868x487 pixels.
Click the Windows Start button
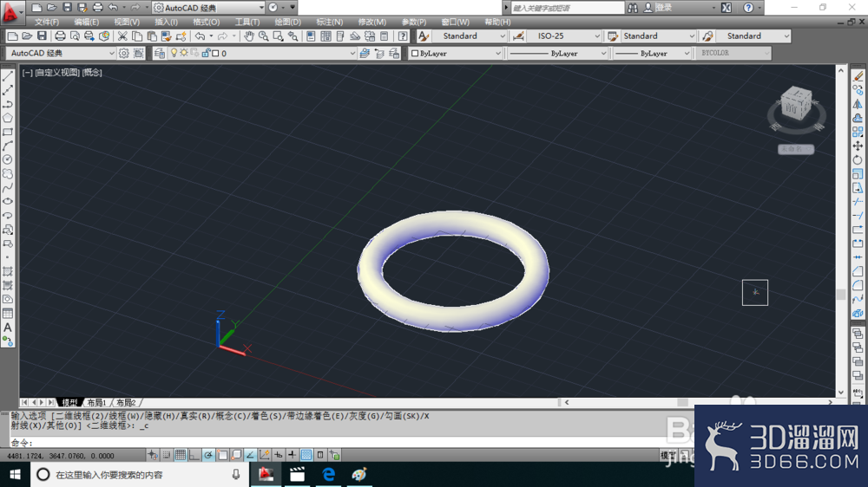click(x=15, y=474)
